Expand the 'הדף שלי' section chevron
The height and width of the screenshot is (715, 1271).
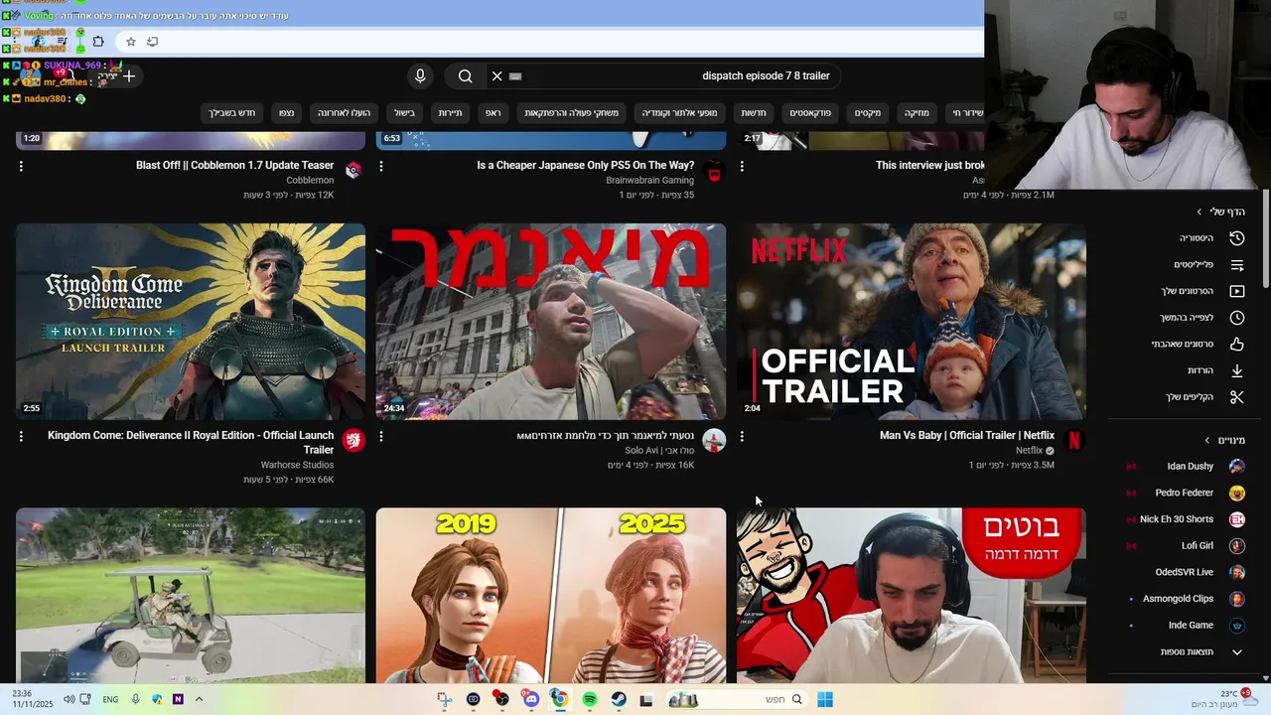(x=1200, y=212)
